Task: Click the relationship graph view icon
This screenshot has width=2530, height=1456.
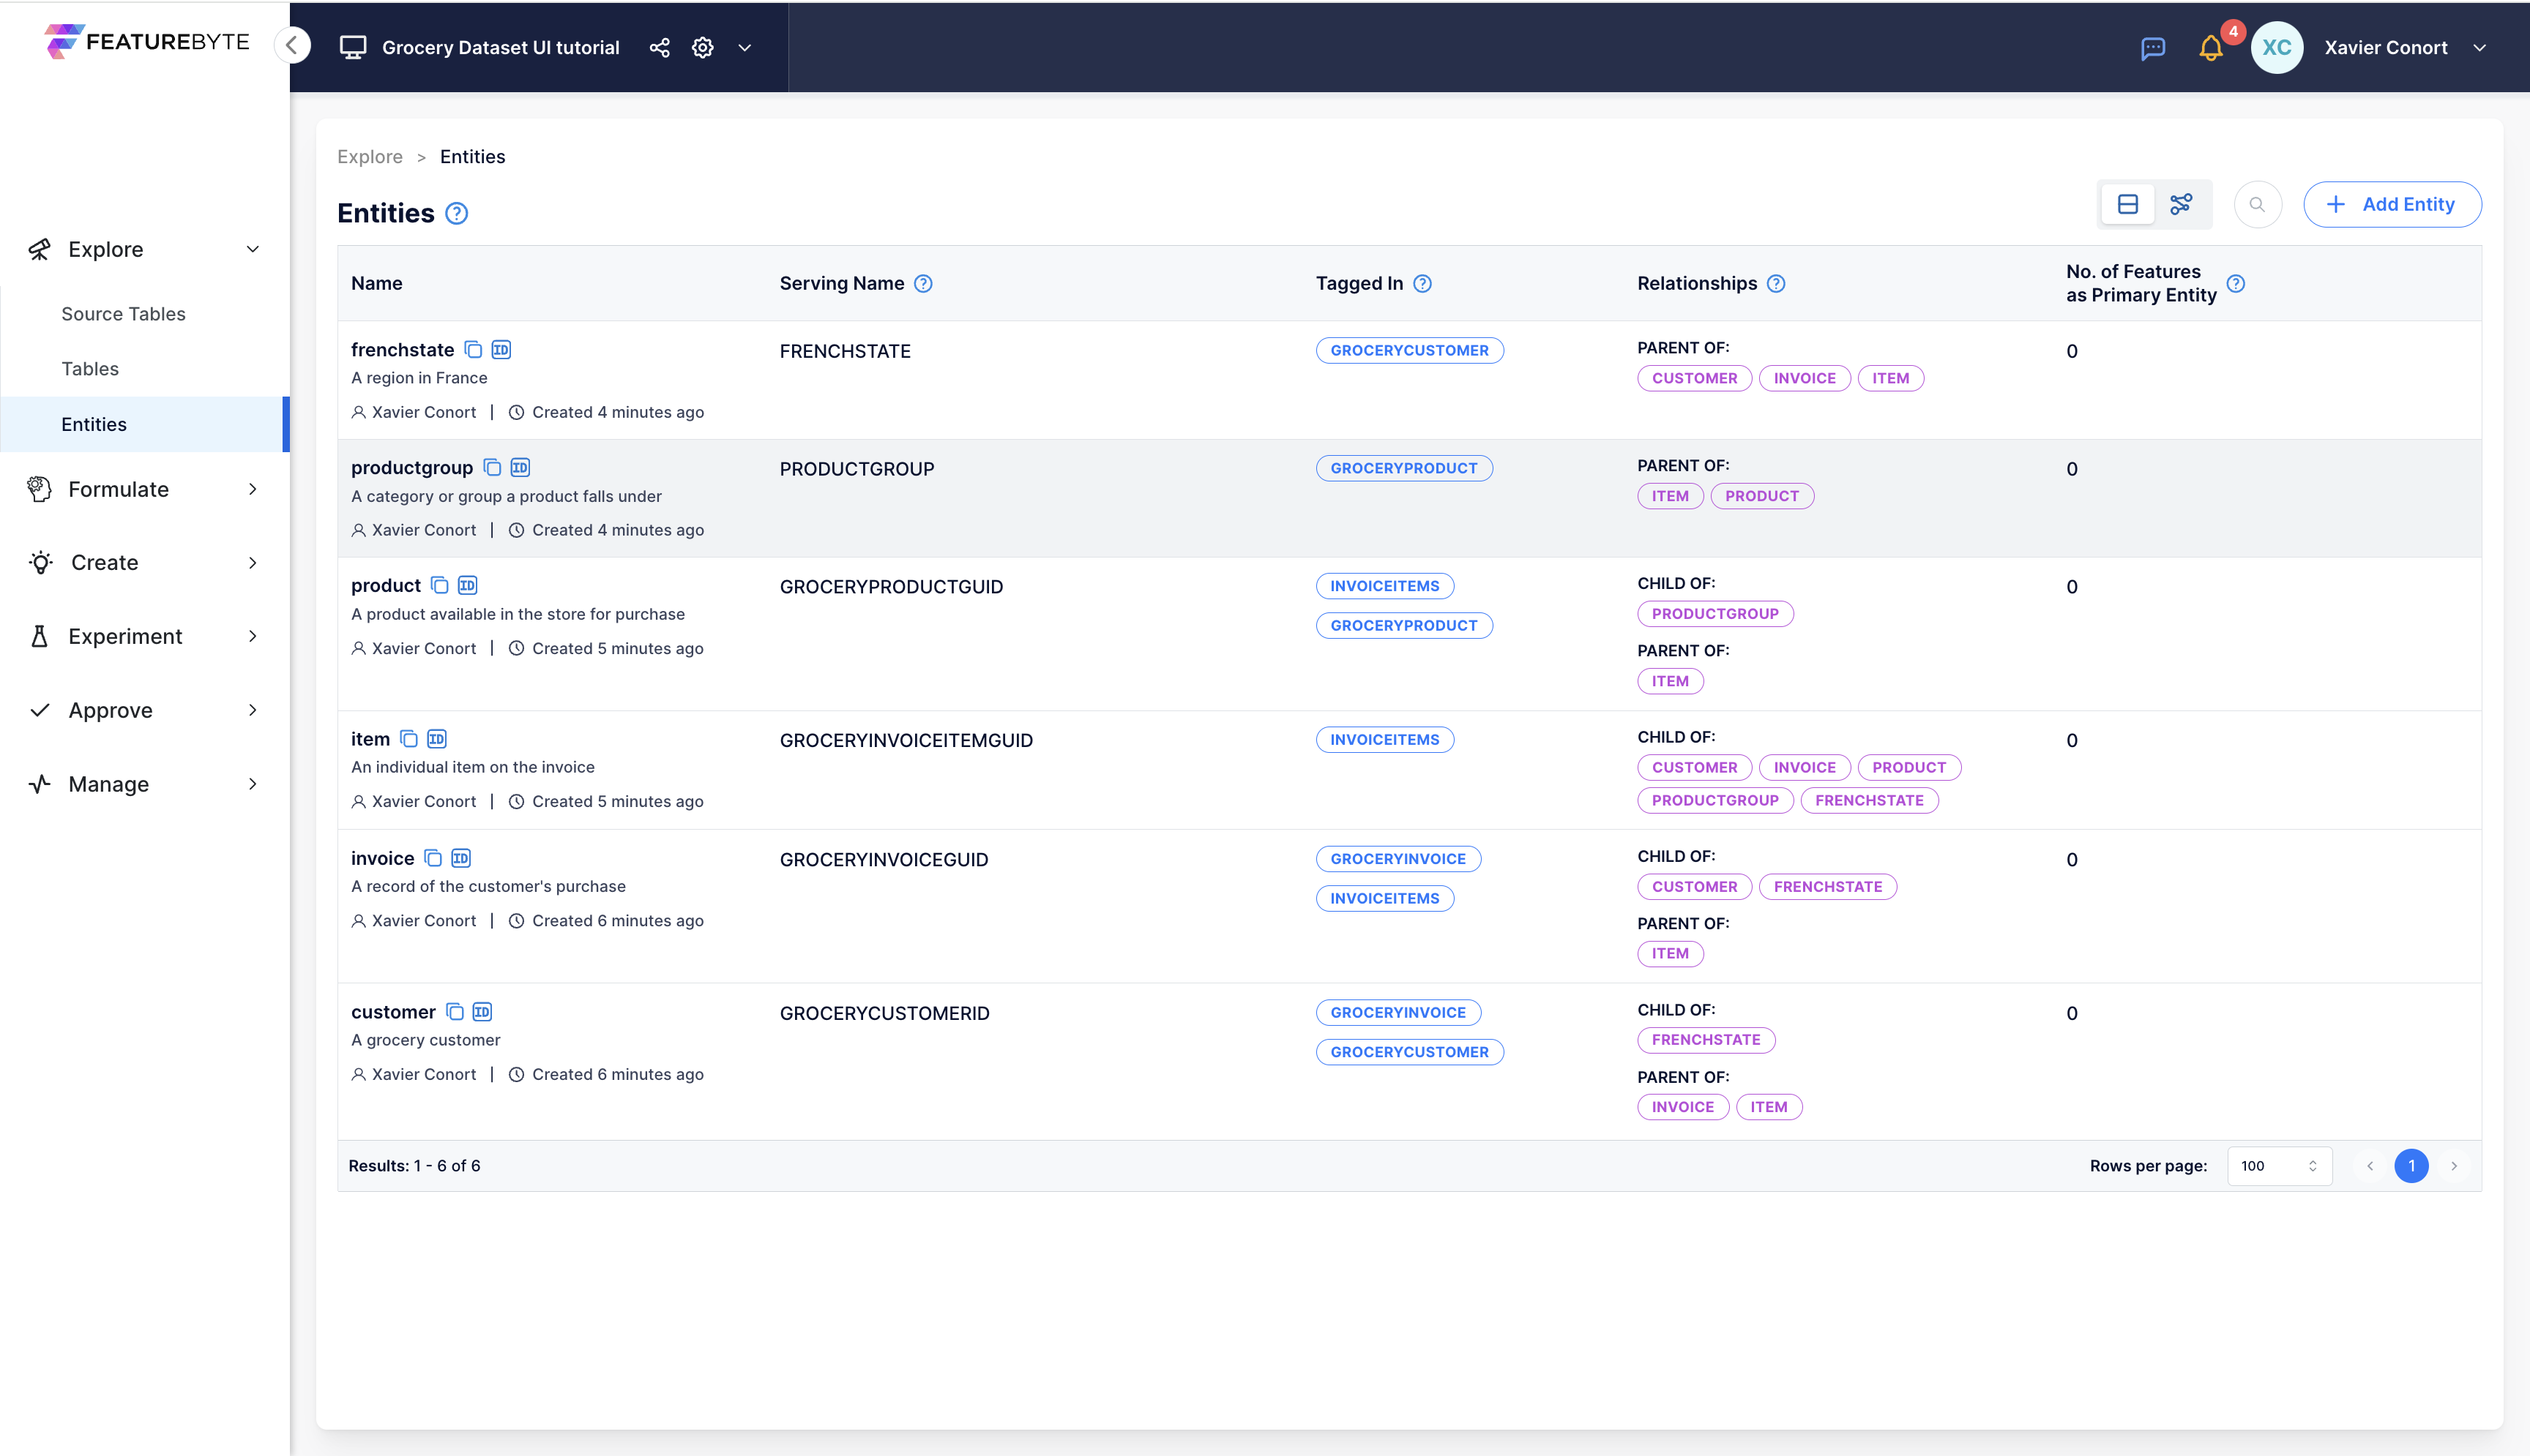Action: 2182,203
